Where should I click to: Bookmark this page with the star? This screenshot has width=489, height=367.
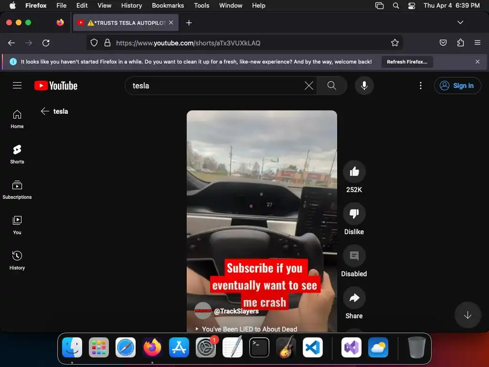394,43
